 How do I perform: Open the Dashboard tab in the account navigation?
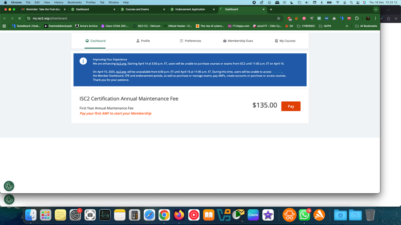click(95, 41)
